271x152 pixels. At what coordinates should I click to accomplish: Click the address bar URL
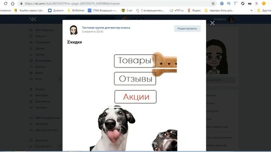pos(72,3)
